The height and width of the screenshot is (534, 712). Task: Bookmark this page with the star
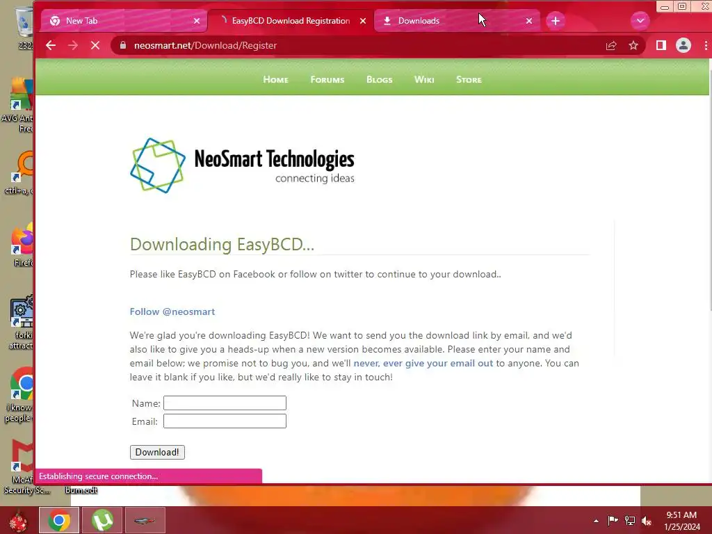coord(633,45)
